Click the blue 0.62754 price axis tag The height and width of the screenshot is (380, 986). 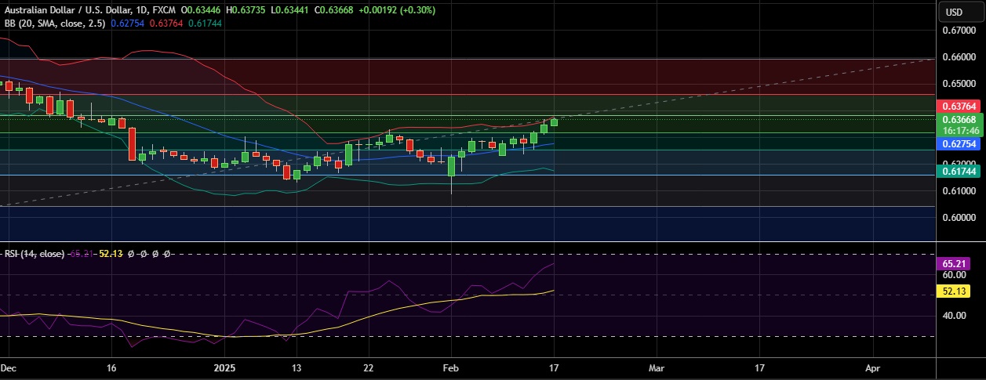[959, 144]
